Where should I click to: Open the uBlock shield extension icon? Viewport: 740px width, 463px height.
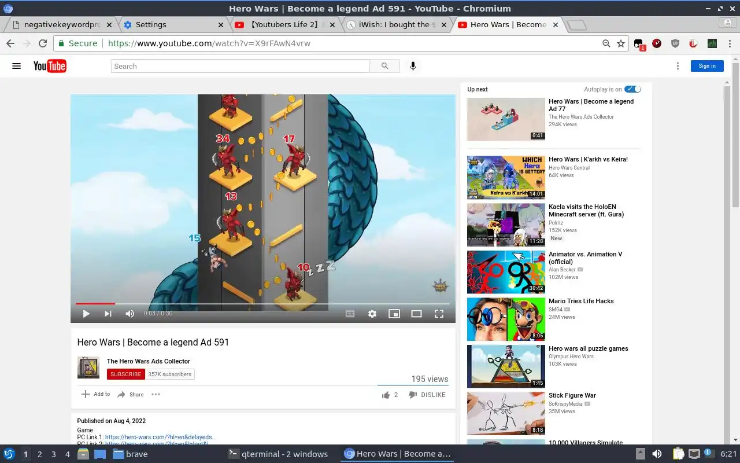(675, 43)
